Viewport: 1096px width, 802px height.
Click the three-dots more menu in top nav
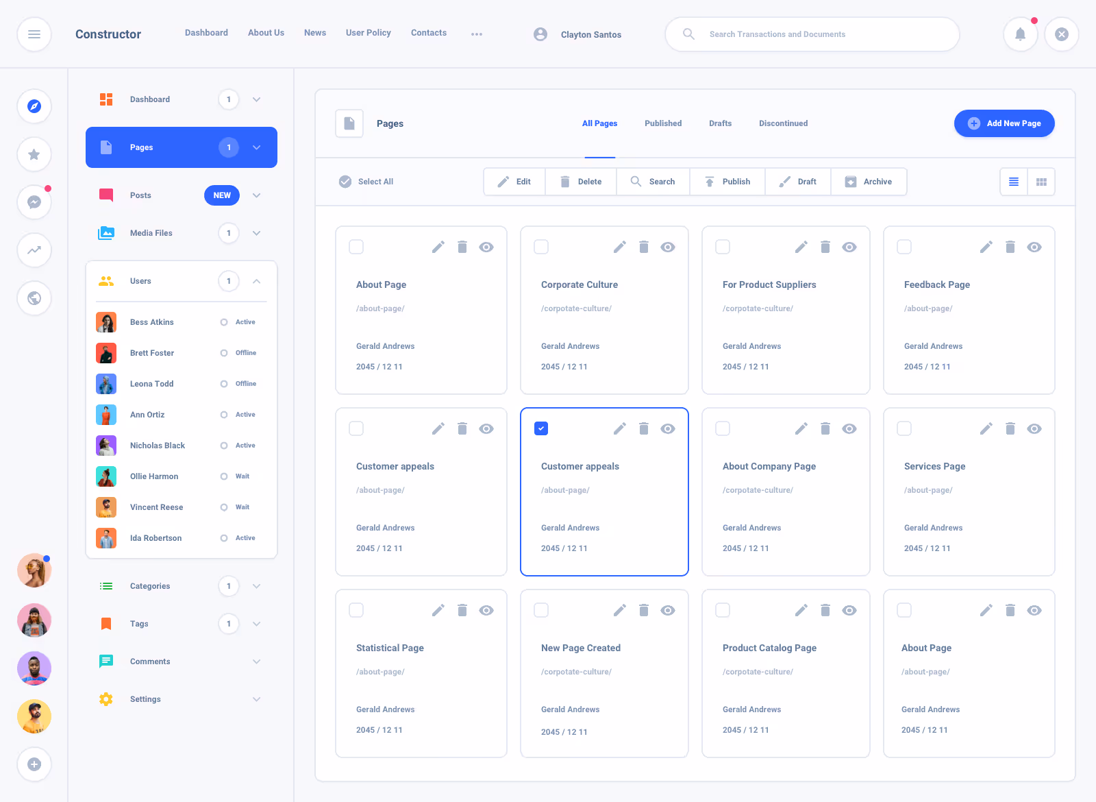[x=477, y=34]
